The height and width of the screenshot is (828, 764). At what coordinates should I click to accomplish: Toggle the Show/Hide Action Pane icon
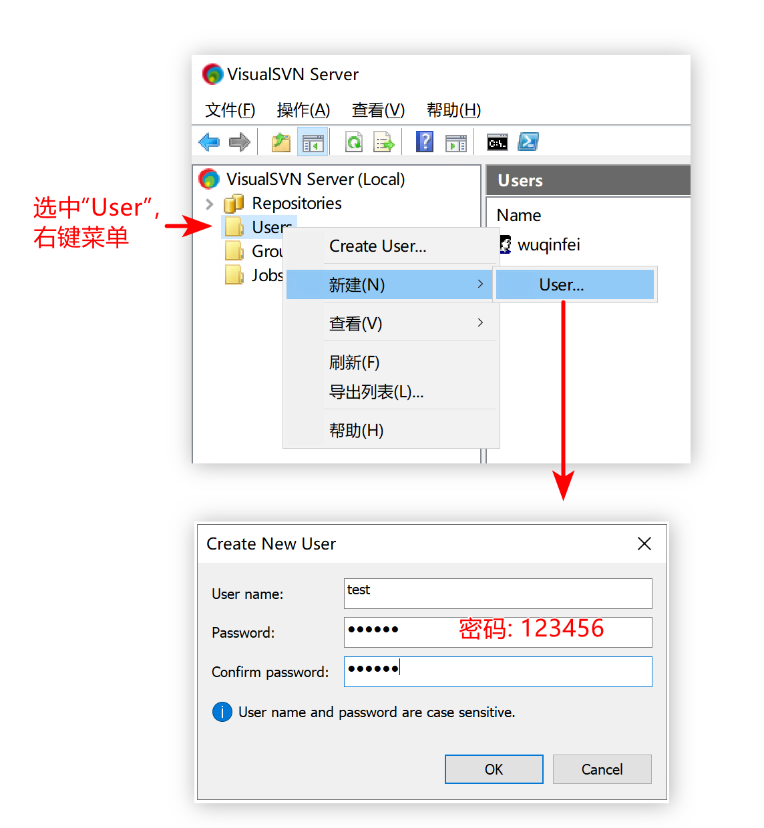(x=456, y=142)
